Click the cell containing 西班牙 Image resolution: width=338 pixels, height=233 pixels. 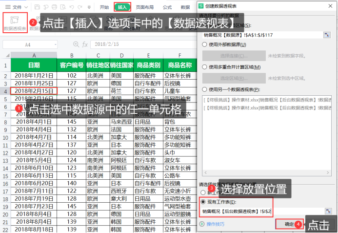[x=122, y=191]
